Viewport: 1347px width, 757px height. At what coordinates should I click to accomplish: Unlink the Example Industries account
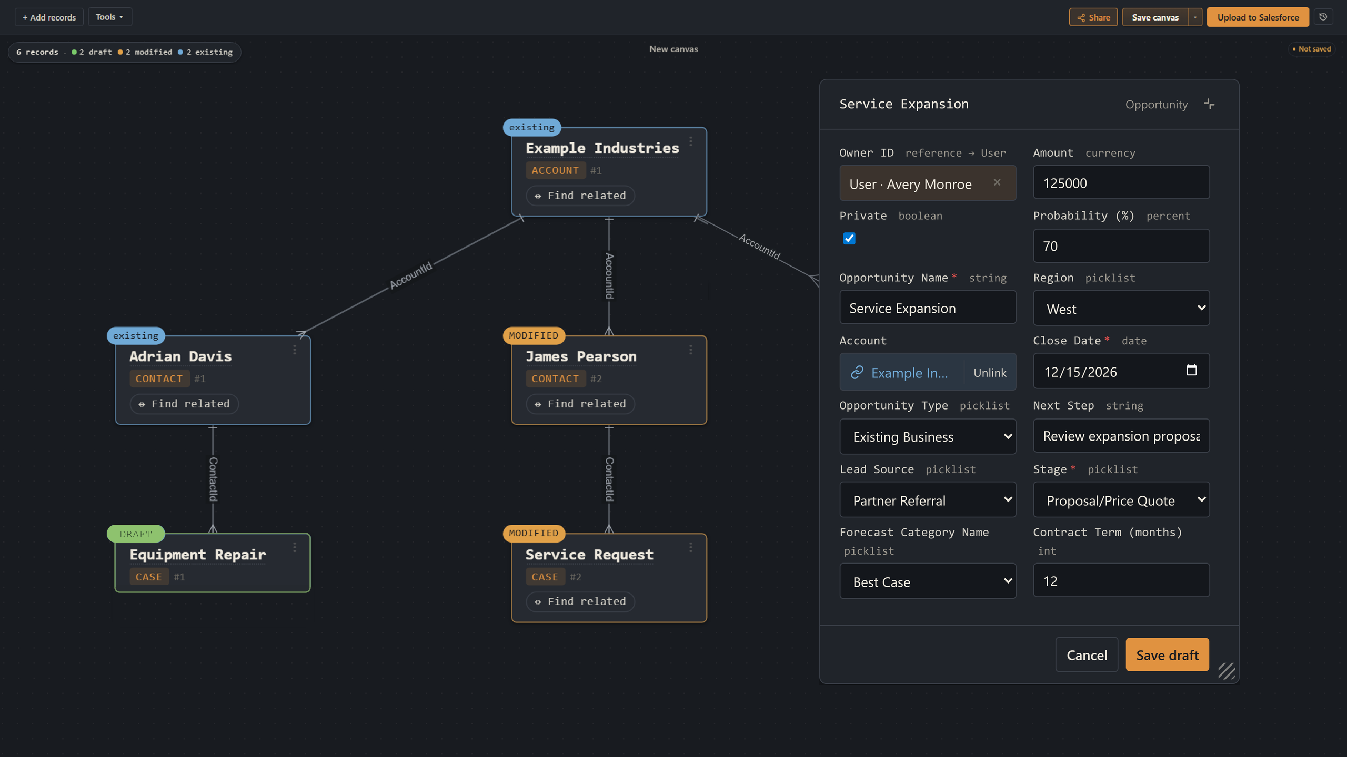coord(990,372)
